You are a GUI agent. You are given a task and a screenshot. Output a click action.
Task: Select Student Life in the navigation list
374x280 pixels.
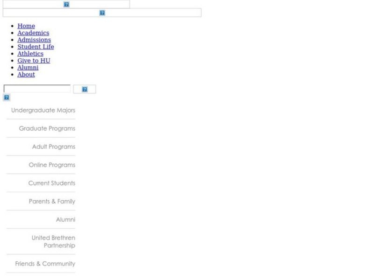[36, 47]
